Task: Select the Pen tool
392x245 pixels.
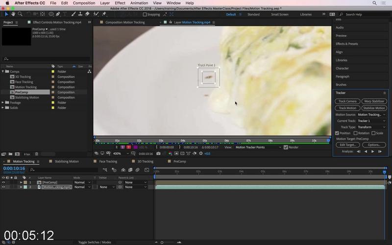Action: pos(58,14)
